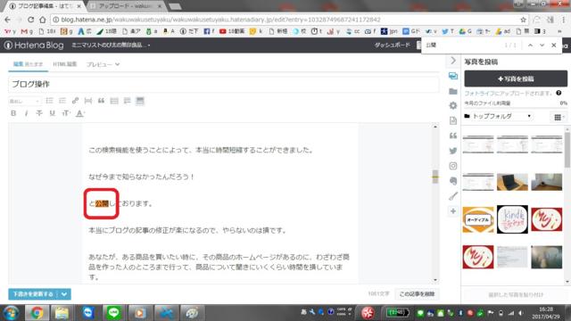Open the pen sidebar icon
The image size is (571, 321).
pyautogui.click(x=453, y=196)
